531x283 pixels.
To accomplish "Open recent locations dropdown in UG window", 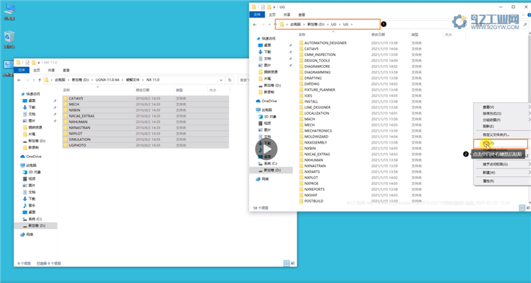I will tap(268, 25).
